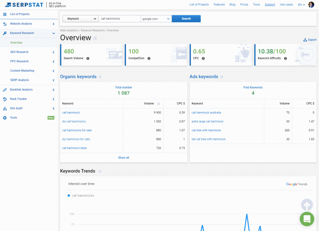Expand the SEO Research chevron

pyautogui.click(x=53, y=52)
